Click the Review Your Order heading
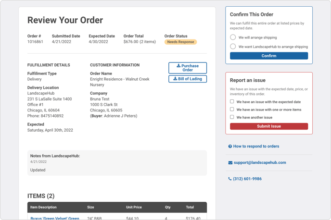The image size is (331, 220). click(x=65, y=20)
